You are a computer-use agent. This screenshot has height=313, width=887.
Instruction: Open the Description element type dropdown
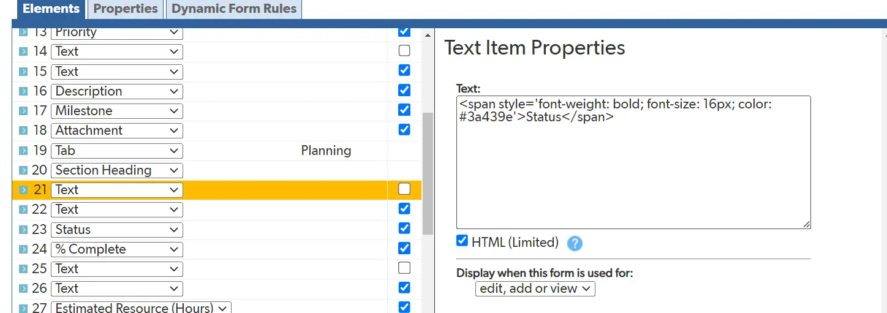pos(117,91)
